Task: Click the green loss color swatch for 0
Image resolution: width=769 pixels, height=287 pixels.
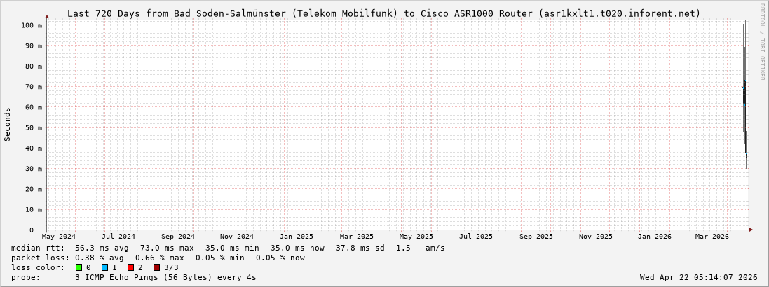Action: 79,267
